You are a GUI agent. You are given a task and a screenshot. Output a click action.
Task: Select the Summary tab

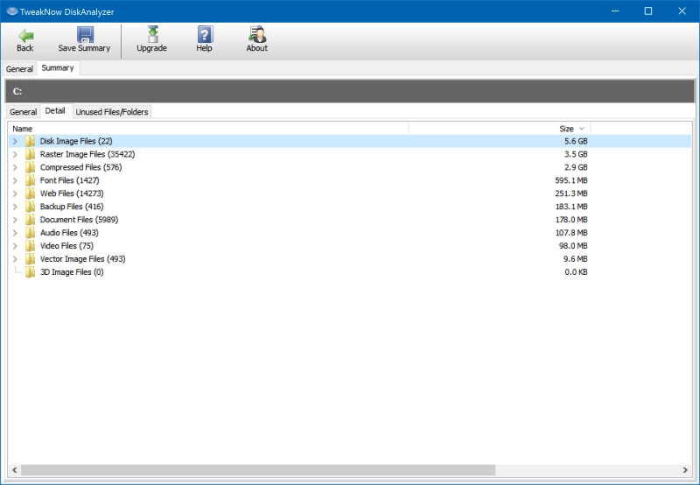(58, 68)
